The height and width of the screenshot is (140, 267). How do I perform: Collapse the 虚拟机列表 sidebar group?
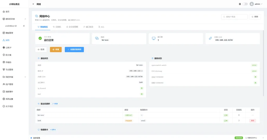(x=25, y=19)
